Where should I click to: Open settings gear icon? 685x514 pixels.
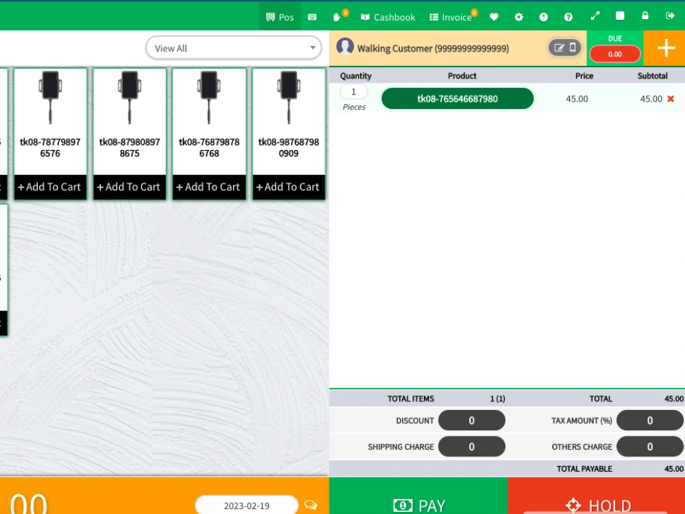(x=519, y=17)
